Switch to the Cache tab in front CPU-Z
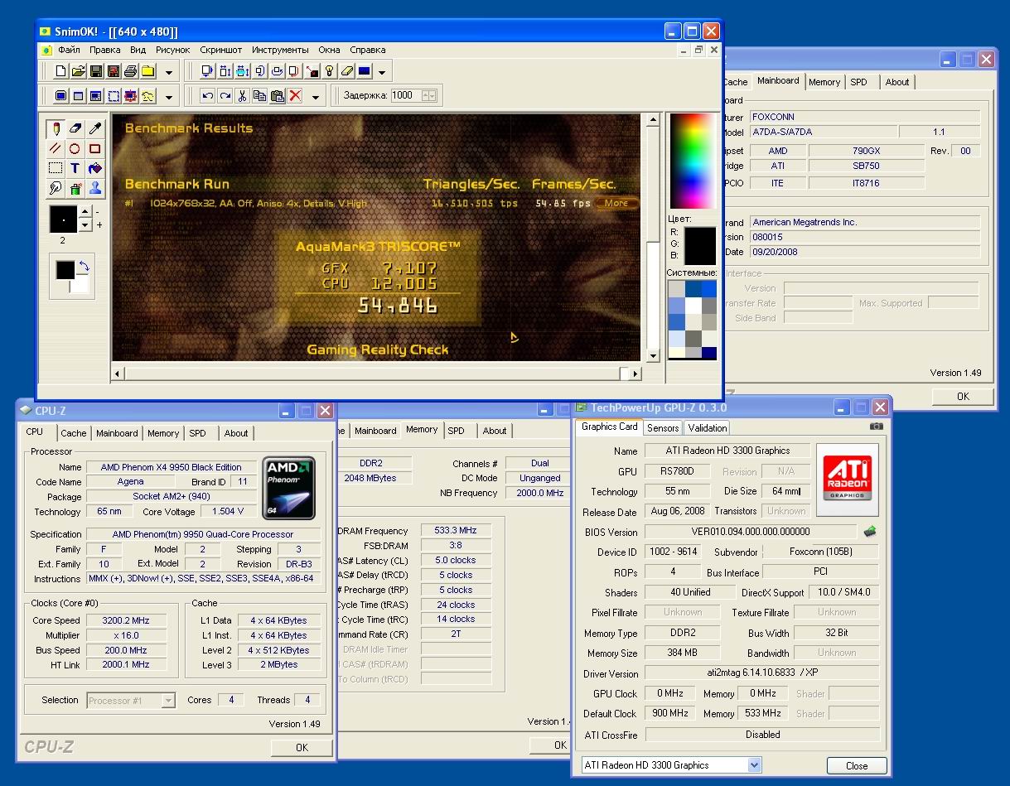 coord(74,433)
